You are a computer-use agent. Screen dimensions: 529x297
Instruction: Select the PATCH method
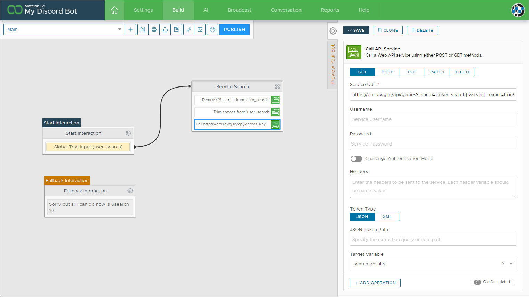(437, 72)
